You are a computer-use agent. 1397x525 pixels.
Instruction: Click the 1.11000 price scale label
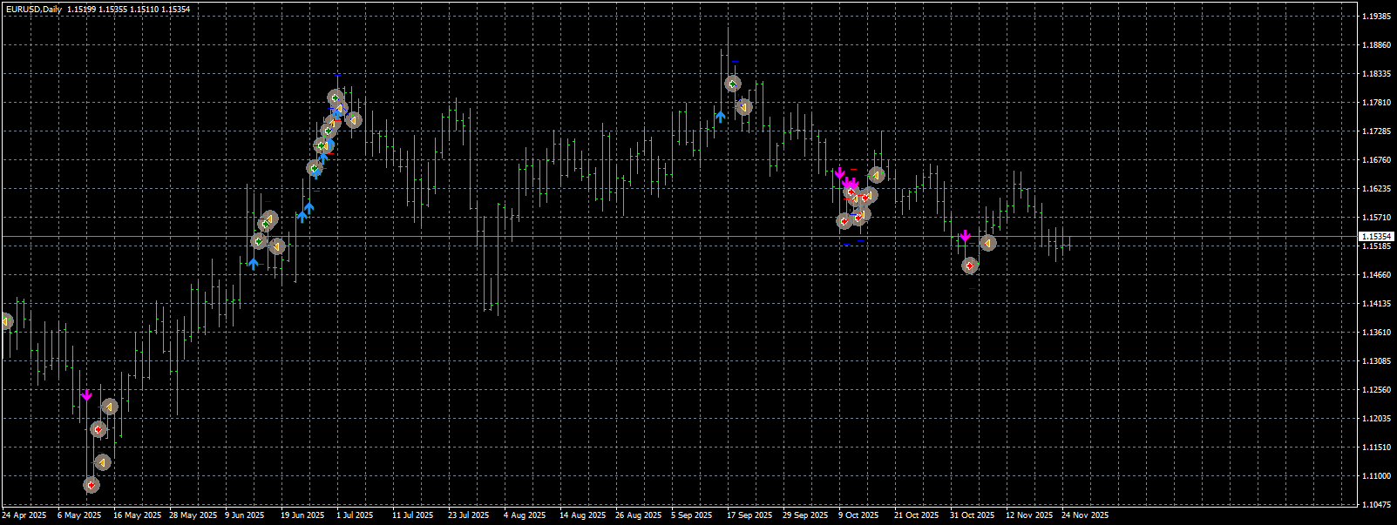[1376, 476]
